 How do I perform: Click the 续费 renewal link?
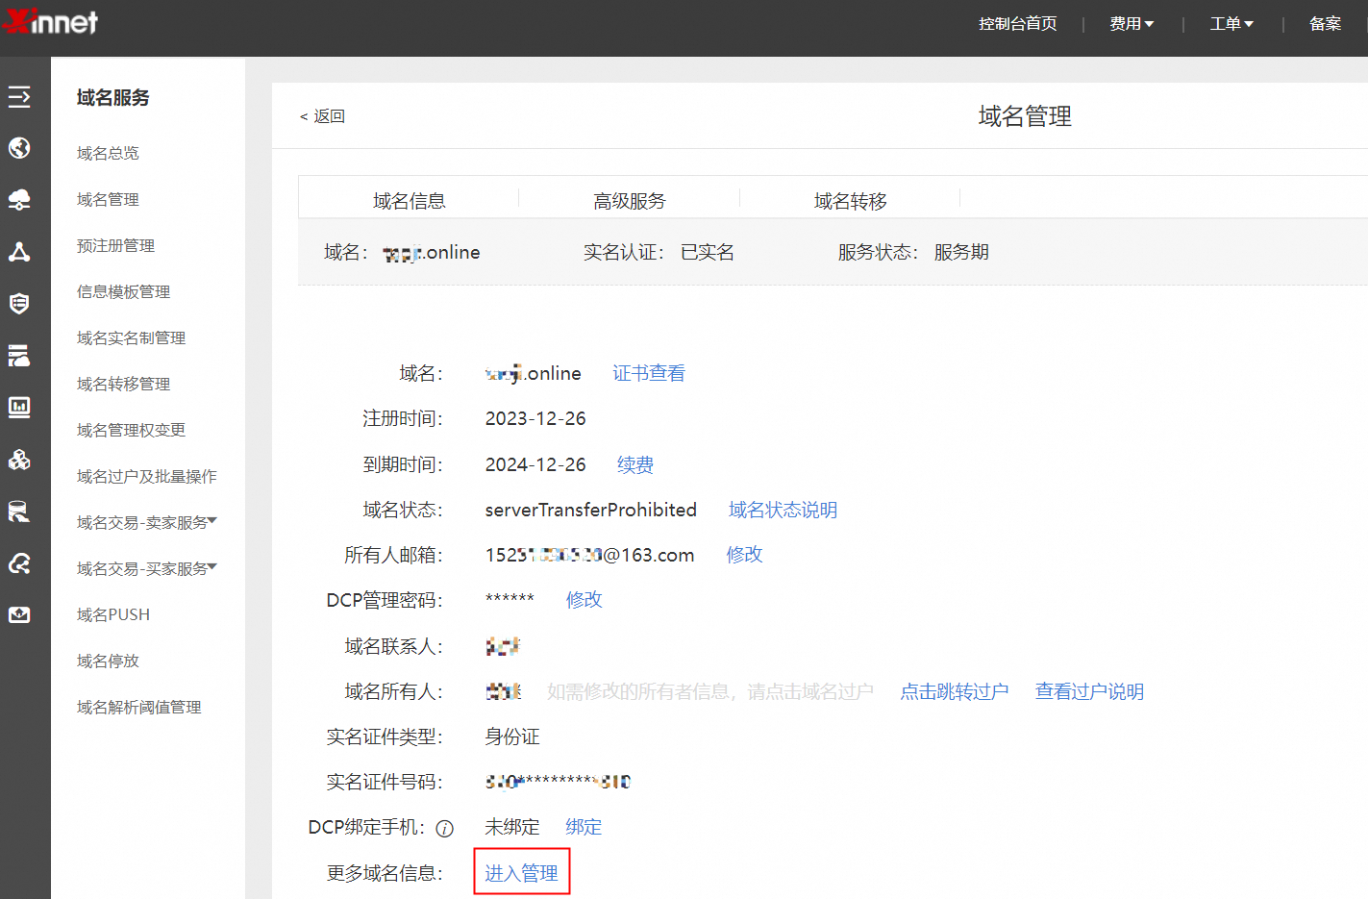click(x=634, y=464)
